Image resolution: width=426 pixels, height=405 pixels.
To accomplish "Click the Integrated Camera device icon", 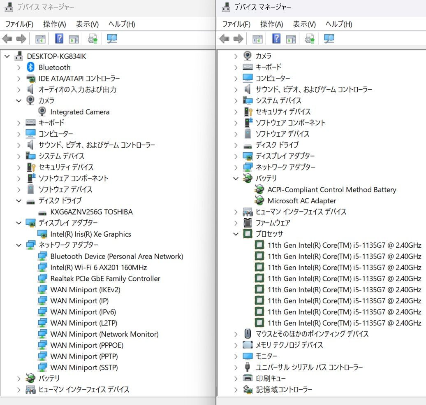I will (x=42, y=112).
